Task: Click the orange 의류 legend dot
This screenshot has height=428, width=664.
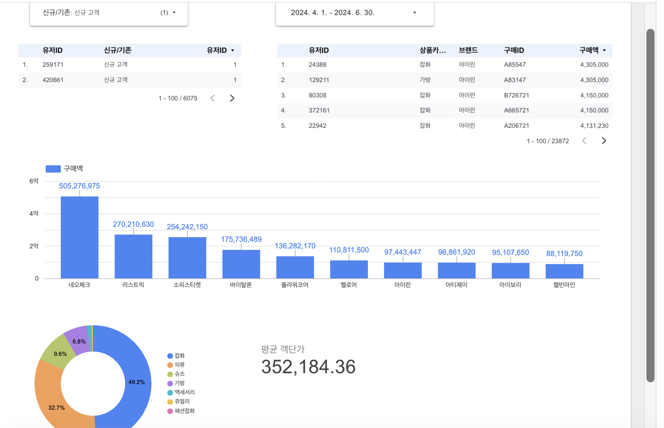Action: [170, 365]
